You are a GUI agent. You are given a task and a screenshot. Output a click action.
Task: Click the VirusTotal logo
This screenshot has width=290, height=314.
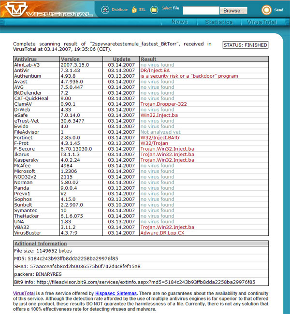pos(49,9)
